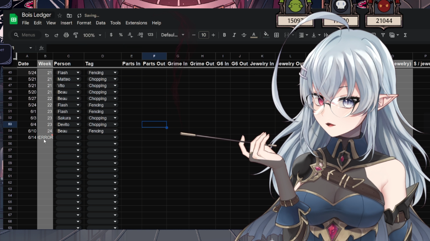Image resolution: width=430 pixels, height=241 pixels.
Task: Open the text color picker
Action: click(x=254, y=35)
